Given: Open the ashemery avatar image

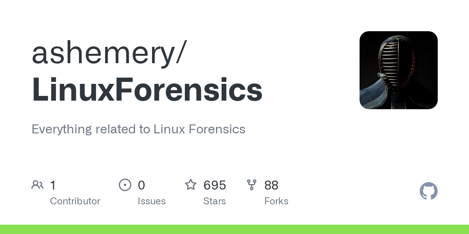Looking at the screenshot, I should [398, 70].
